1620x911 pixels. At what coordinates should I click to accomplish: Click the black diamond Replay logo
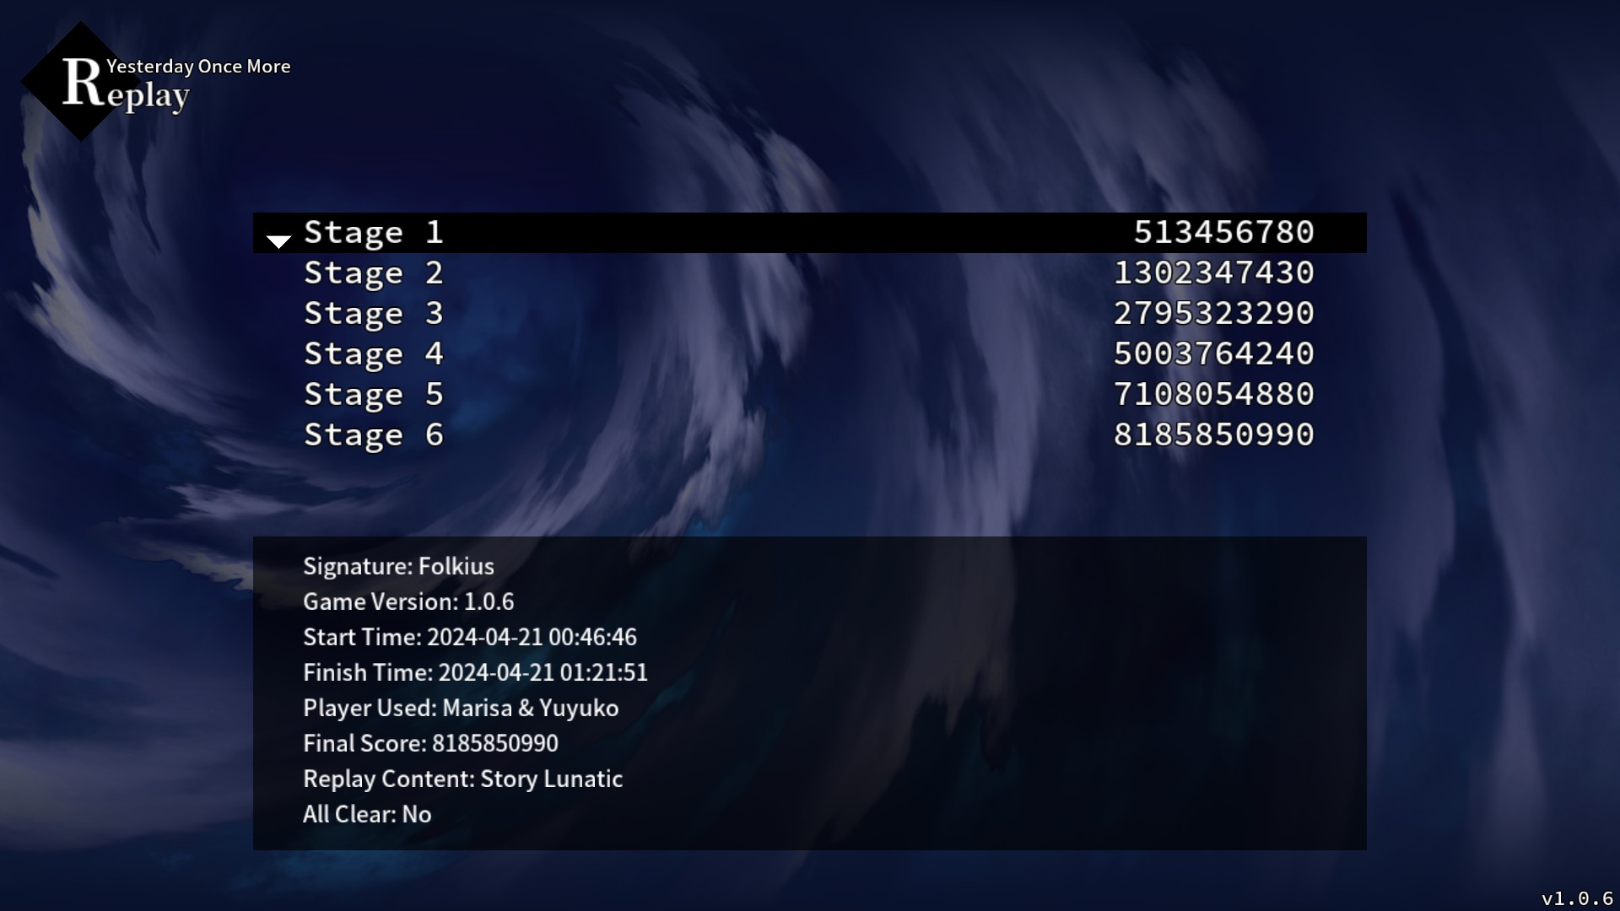tap(81, 82)
